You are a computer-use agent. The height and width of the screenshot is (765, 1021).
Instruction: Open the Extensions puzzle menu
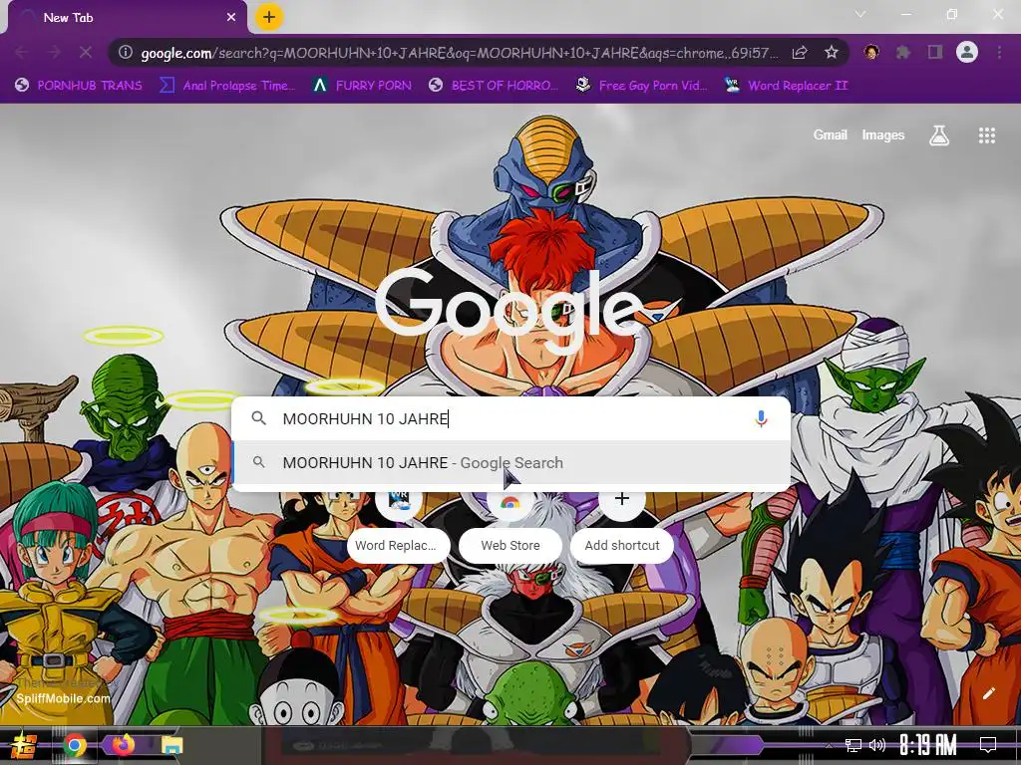(x=903, y=52)
